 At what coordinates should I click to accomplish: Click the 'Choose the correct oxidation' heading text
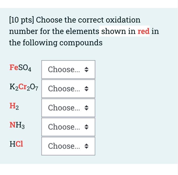point(88,20)
